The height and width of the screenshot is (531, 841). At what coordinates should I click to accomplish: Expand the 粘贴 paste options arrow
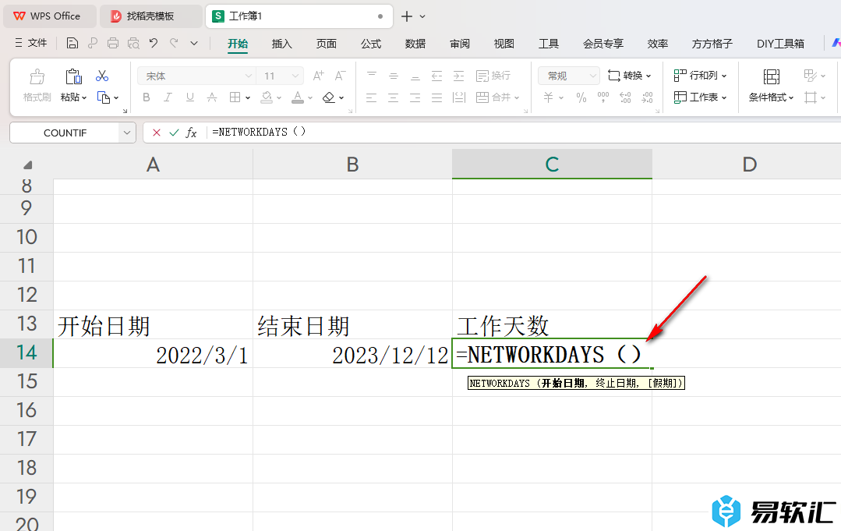[84, 98]
